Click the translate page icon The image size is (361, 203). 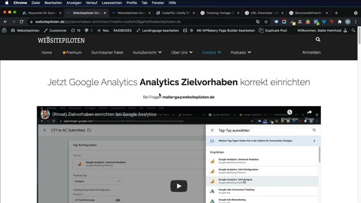coord(258,21)
